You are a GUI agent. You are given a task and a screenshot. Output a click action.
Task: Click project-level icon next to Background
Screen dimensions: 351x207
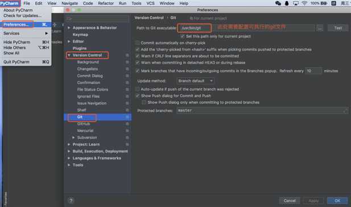click(x=127, y=62)
